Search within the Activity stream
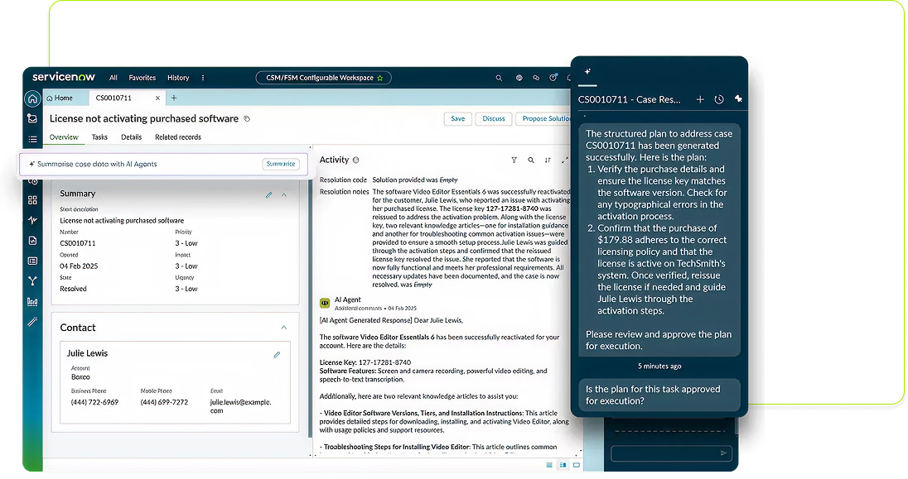This screenshot has width=908, height=479. [x=531, y=160]
